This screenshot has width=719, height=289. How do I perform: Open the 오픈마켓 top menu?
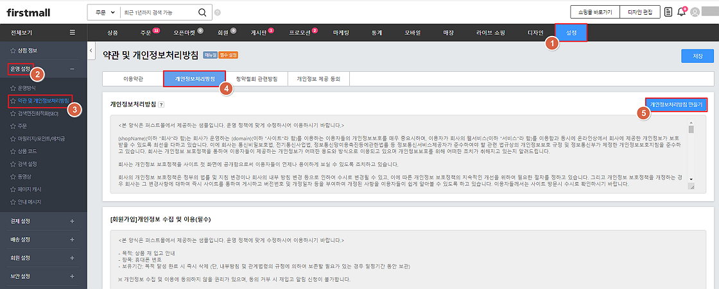coord(185,33)
